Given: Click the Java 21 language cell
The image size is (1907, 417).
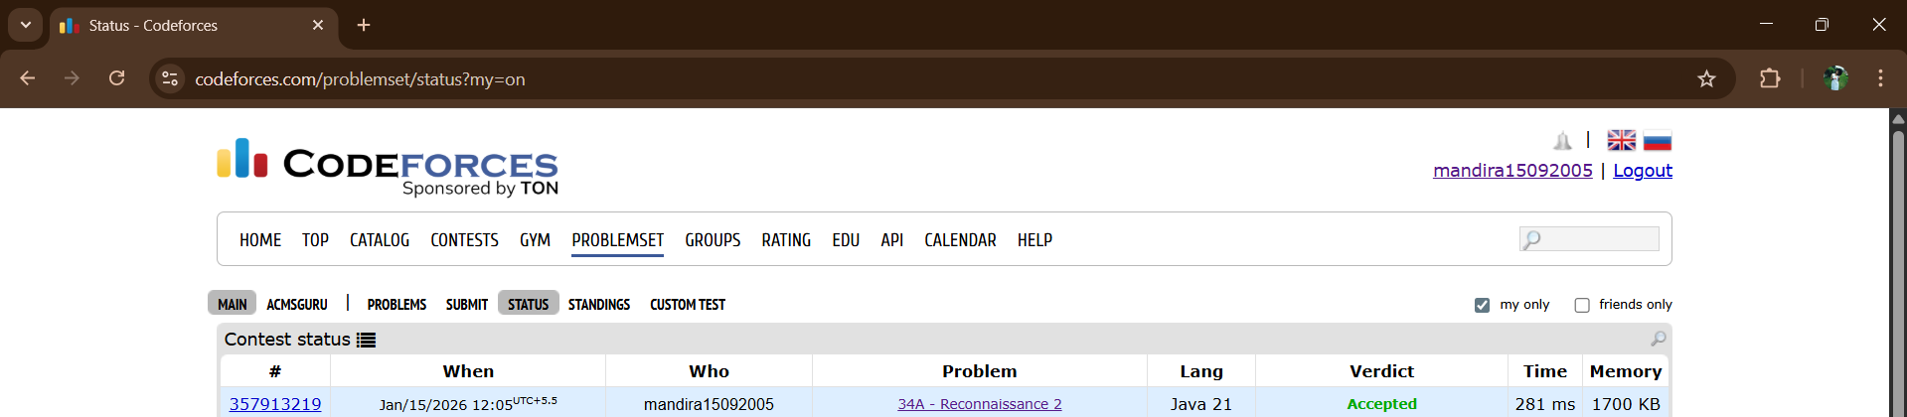Looking at the screenshot, I should coord(1201,404).
